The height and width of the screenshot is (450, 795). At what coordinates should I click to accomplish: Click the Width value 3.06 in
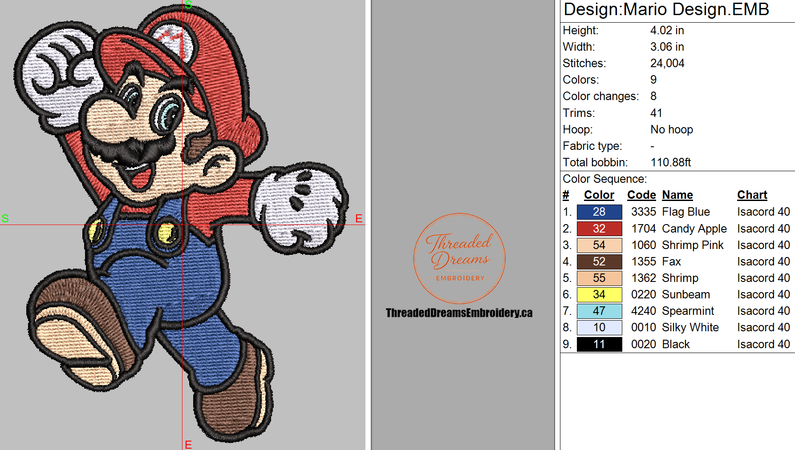667,47
